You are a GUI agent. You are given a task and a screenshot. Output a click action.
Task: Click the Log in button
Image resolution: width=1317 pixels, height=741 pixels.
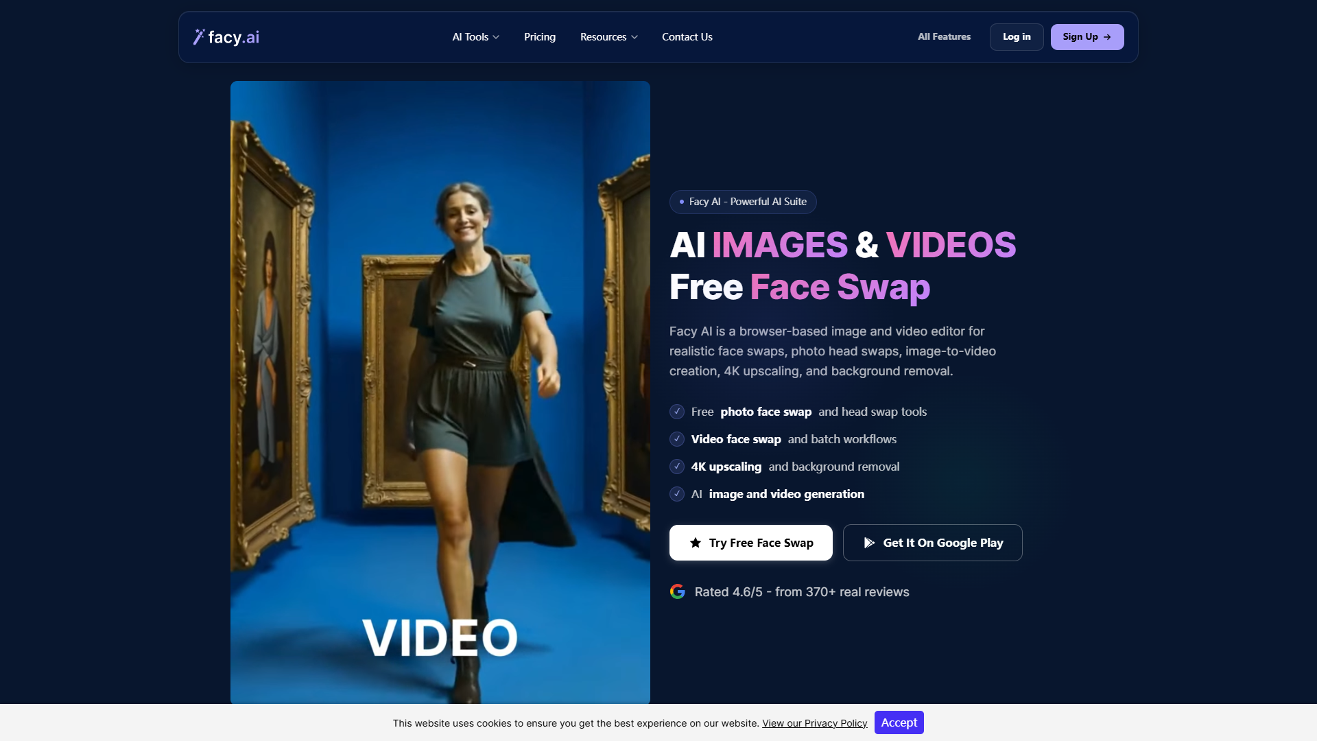click(x=1017, y=37)
